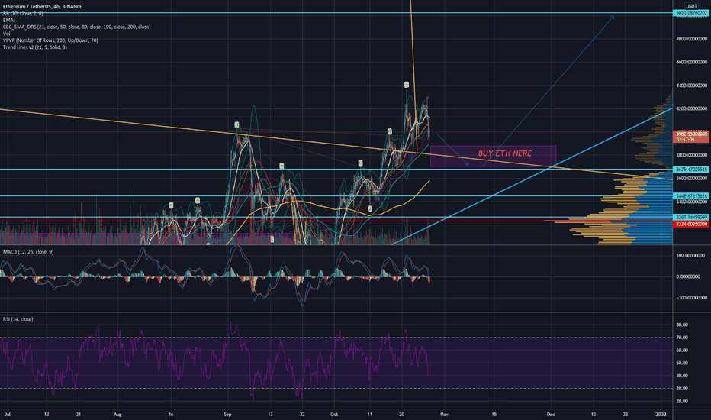Select the red 3982.95 current price label
Screen dimensions: 711x420
[x=691, y=134]
